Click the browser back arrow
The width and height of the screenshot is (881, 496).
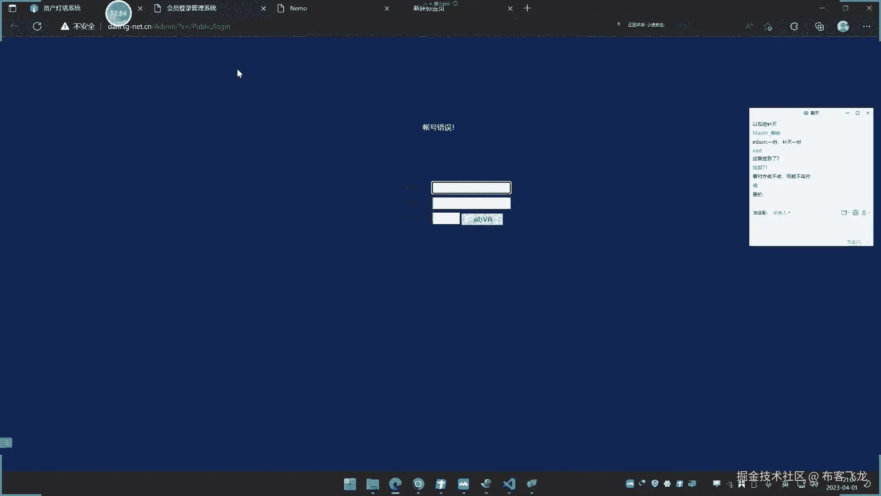[14, 26]
